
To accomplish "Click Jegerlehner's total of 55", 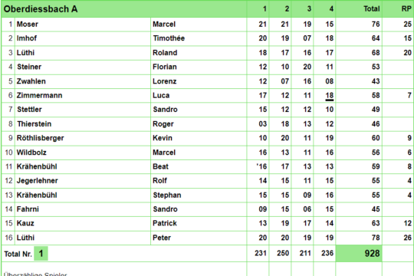I will coord(376,181).
